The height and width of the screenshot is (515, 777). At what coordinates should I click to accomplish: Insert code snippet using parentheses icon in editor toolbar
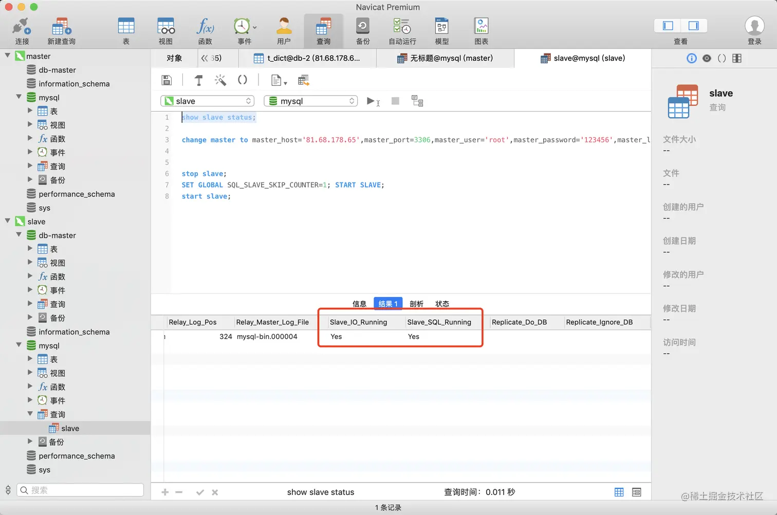(242, 80)
